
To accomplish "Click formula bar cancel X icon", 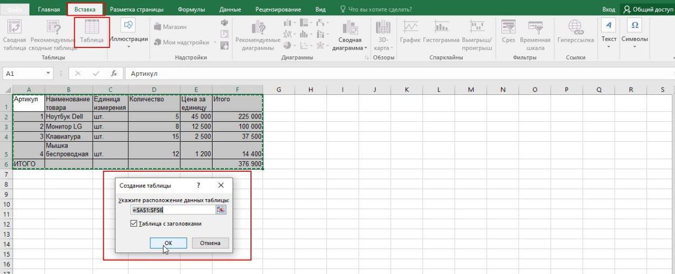I will click(78, 74).
